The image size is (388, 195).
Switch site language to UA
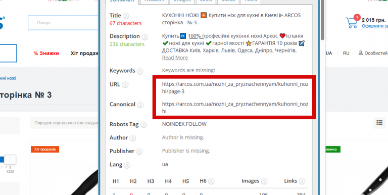(x=329, y=53)
